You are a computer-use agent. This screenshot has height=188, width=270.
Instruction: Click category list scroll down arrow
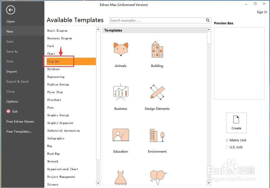[98, 183]
